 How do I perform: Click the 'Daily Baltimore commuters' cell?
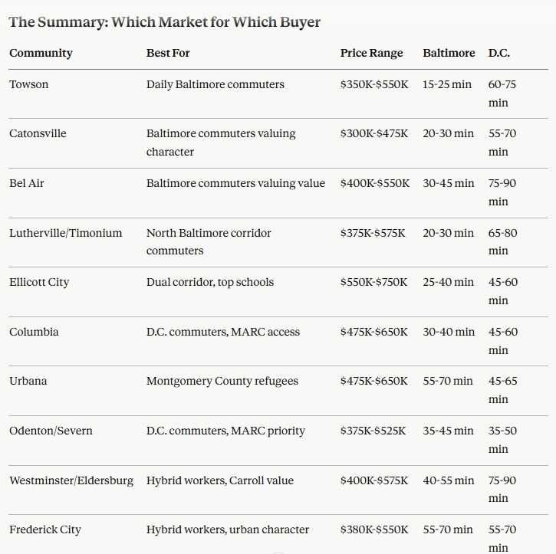[x=215, y=84]
